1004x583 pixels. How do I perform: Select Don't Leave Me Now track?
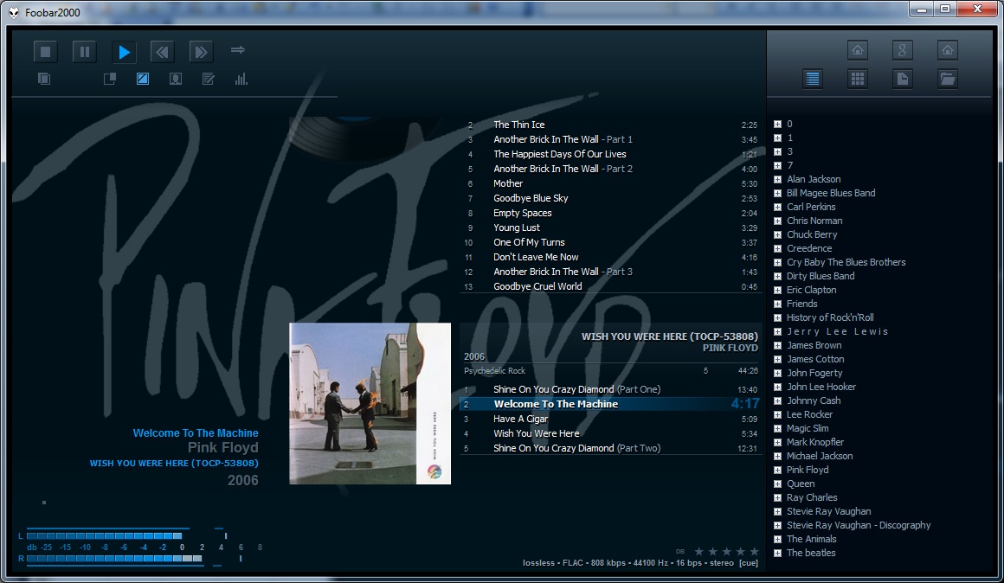[610, 257]
